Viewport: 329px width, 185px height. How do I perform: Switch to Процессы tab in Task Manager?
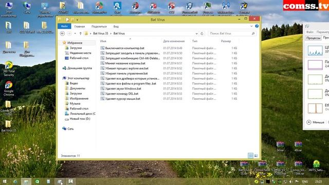click(x=313, y=38)
